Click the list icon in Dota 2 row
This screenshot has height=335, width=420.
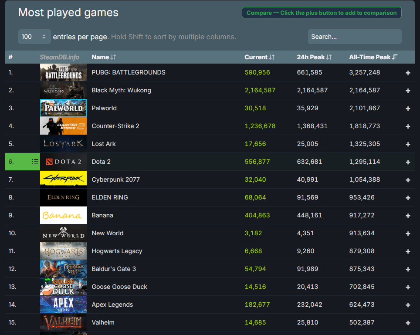pyautogui.click(x=35, y=162)
